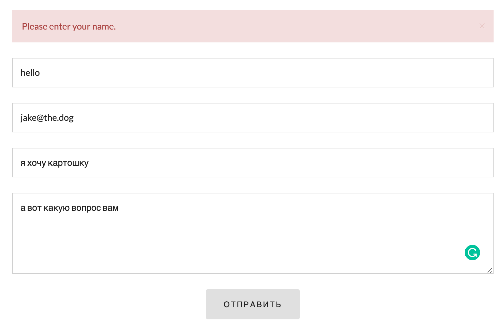Click the green Grammarly icon
500x329 pixels.
pos(472,253)
